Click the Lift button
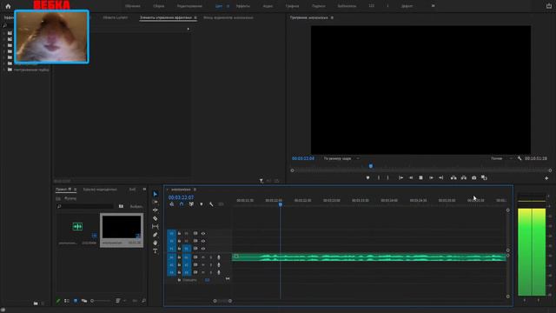The height and width of the screenshot is (313, 556). pos(453,177)
